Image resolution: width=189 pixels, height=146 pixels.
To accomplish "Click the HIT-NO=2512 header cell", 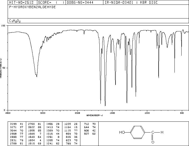I will click(x=21, y=3).
